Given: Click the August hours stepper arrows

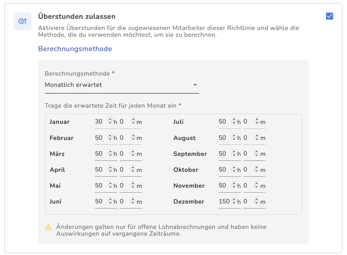Looking at the screenshot, I should click(234, 137).
